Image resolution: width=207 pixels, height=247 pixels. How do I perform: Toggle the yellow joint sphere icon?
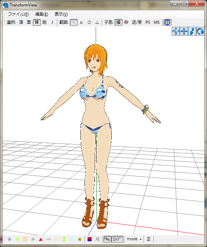80,239
